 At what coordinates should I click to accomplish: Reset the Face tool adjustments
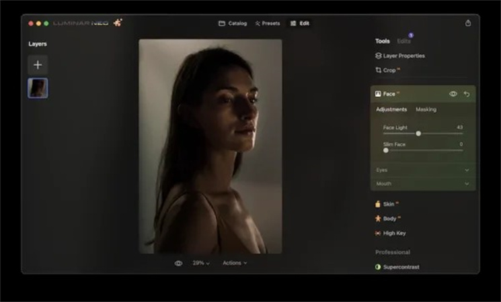tap(467, 94)
